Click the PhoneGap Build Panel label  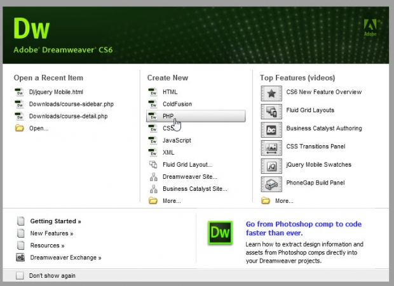316,183
